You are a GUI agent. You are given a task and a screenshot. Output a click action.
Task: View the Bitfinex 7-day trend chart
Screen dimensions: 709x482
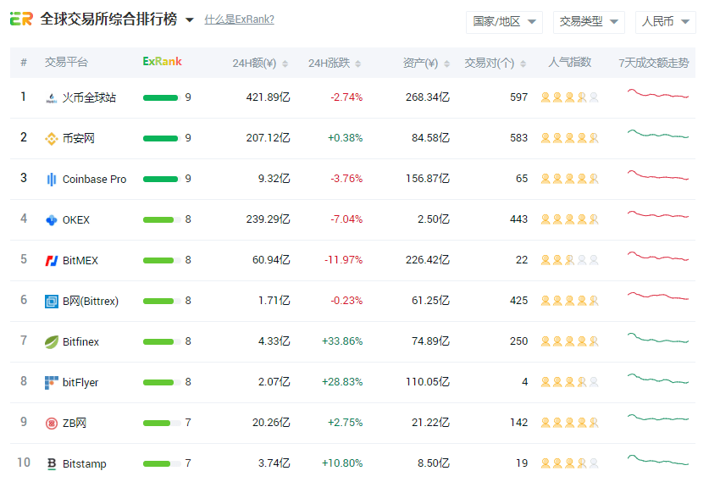[658, 338]
